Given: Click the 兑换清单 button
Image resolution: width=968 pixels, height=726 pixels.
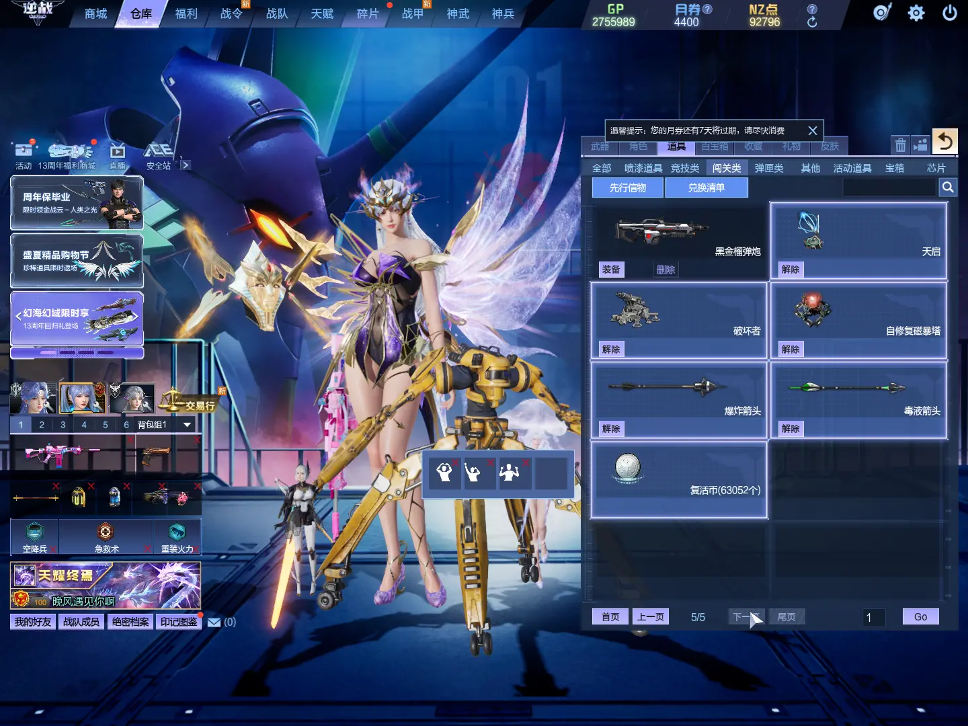Looking at the screenshot, I should point(706,188).
